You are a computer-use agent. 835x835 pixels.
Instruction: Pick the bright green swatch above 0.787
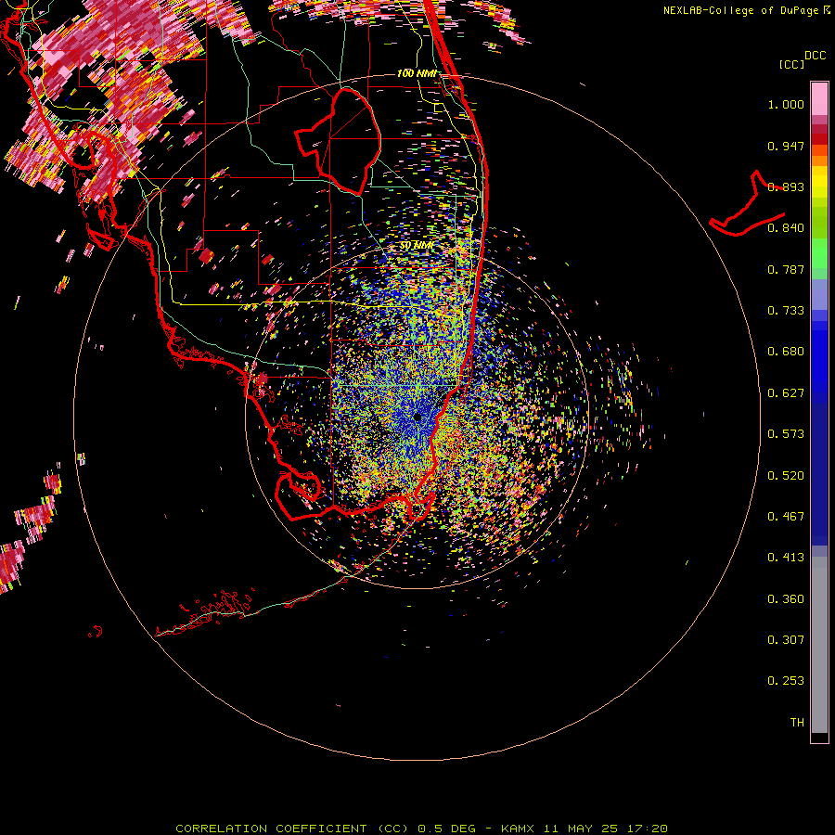pyautogui.click(x=819, y=253)
